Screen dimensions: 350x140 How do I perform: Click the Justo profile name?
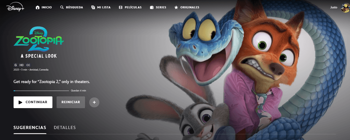(334, 7)
